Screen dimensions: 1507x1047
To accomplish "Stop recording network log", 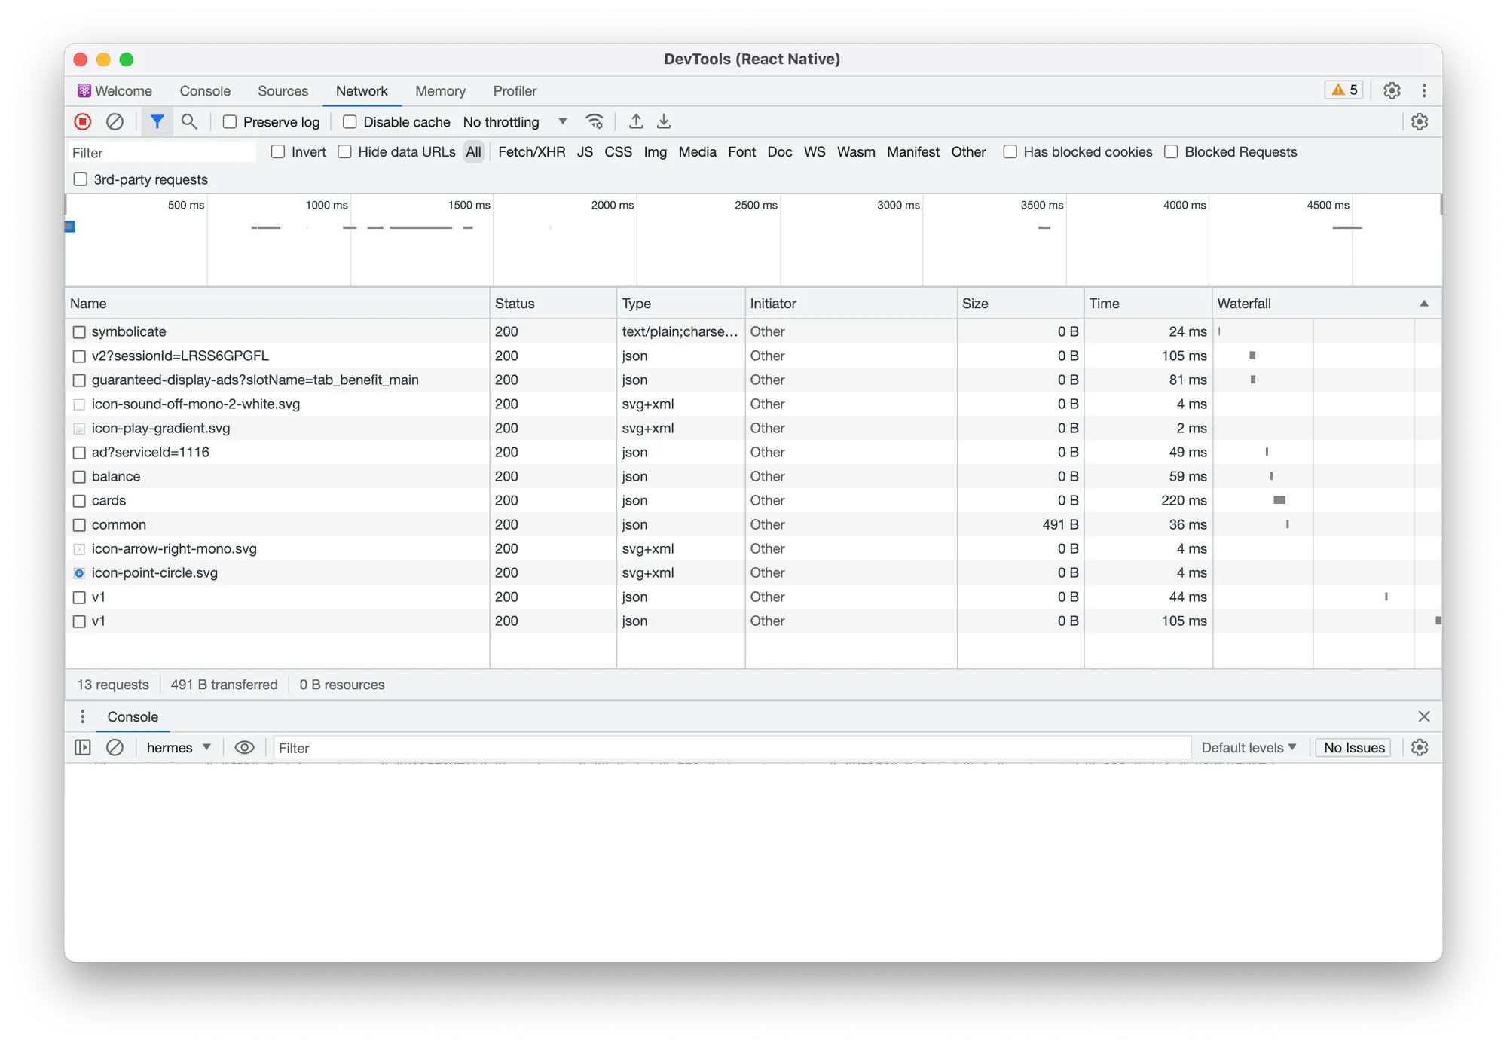I will tap(83, 121).
